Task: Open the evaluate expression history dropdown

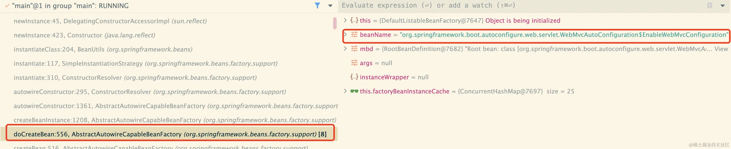Action: point(723,5)
